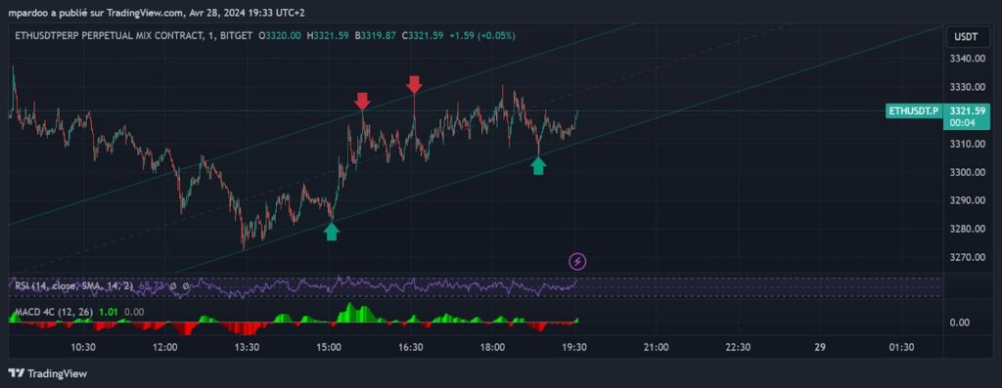Viewport: 1002px width, 388px height.
Task: Click the 10:30 time axis label
Action: (x=83, y=348)
